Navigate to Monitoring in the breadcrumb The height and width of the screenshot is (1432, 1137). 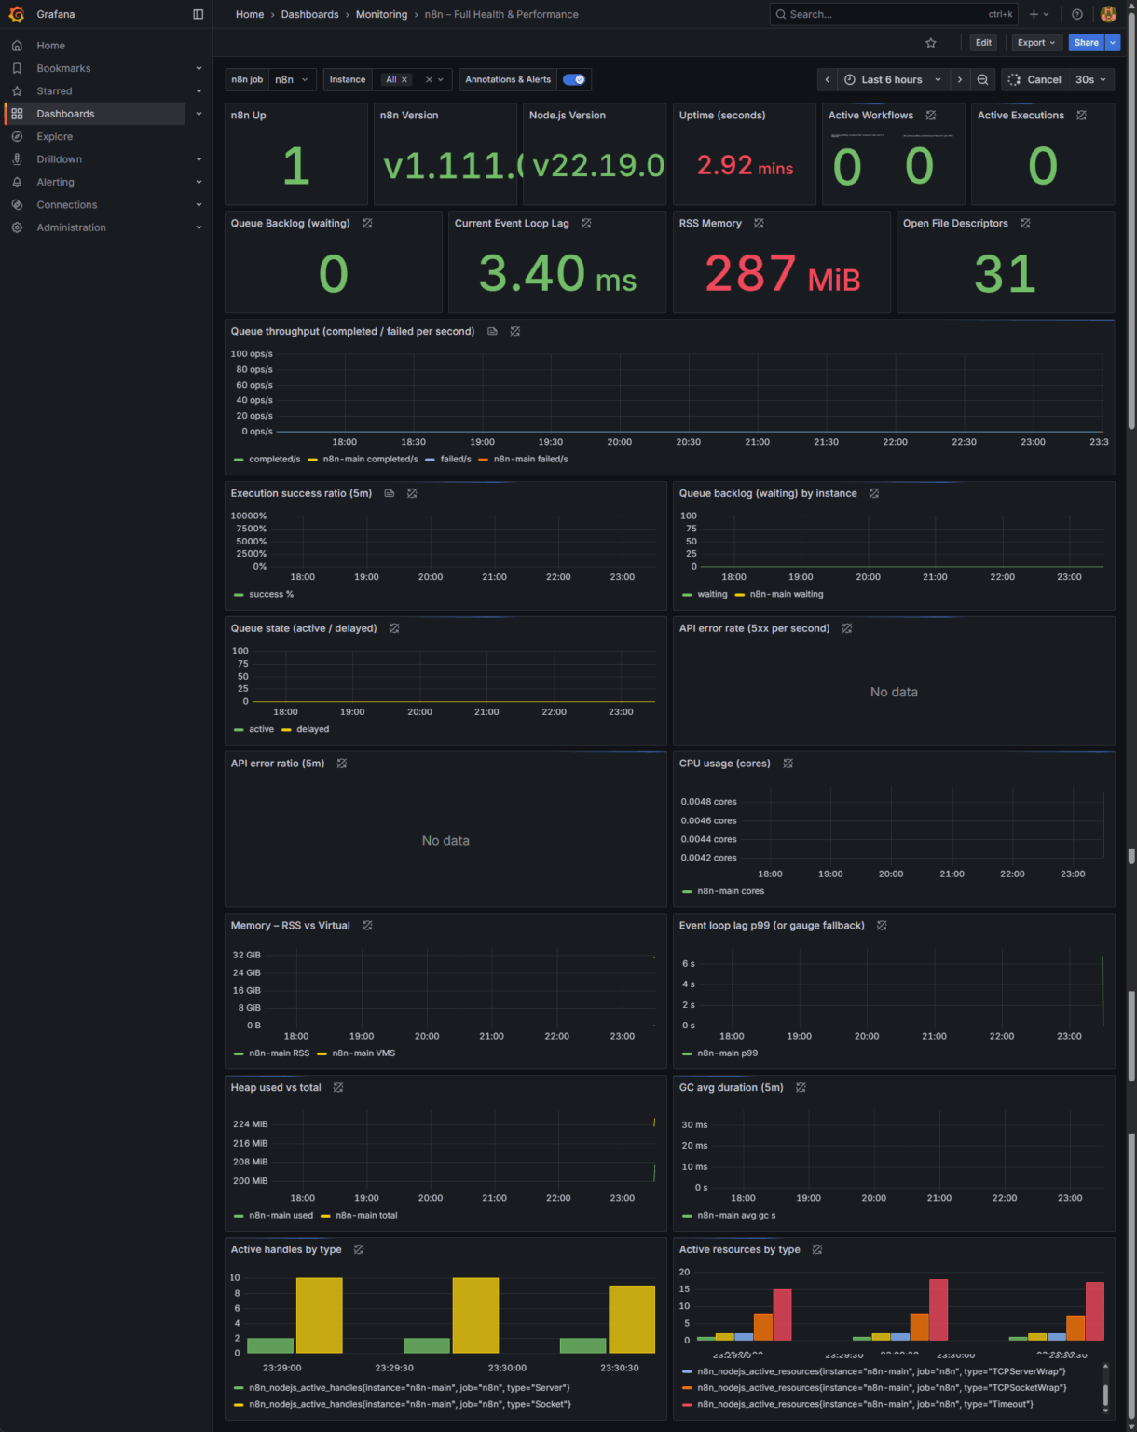coord(381,14)
